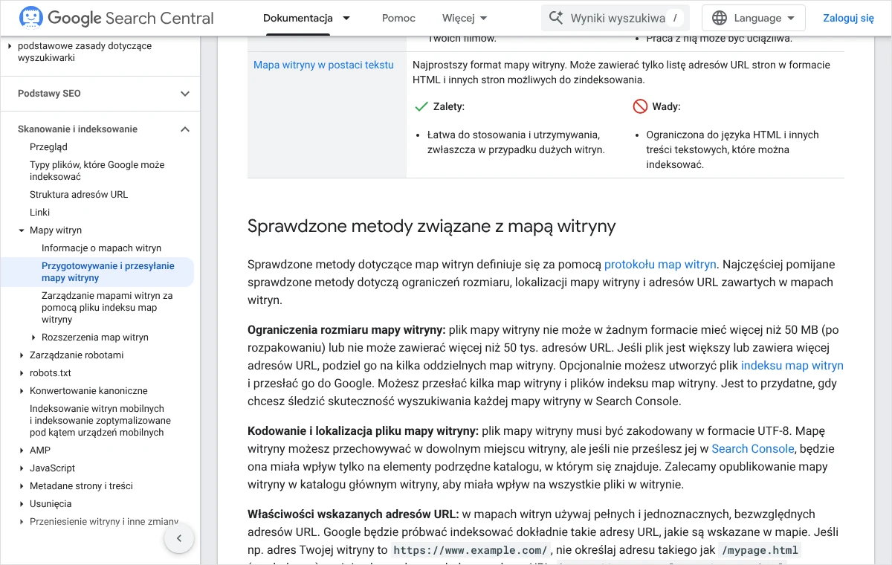Expand podstawowe zasady dotyczące wyszukiwarki arrow
Screen dimensions: 892x565
[10, 46]
